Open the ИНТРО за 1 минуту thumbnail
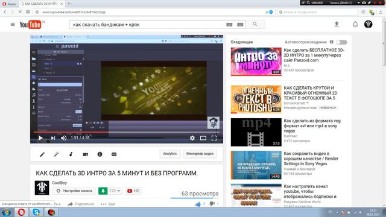386x217 pixels. [256, 61]
